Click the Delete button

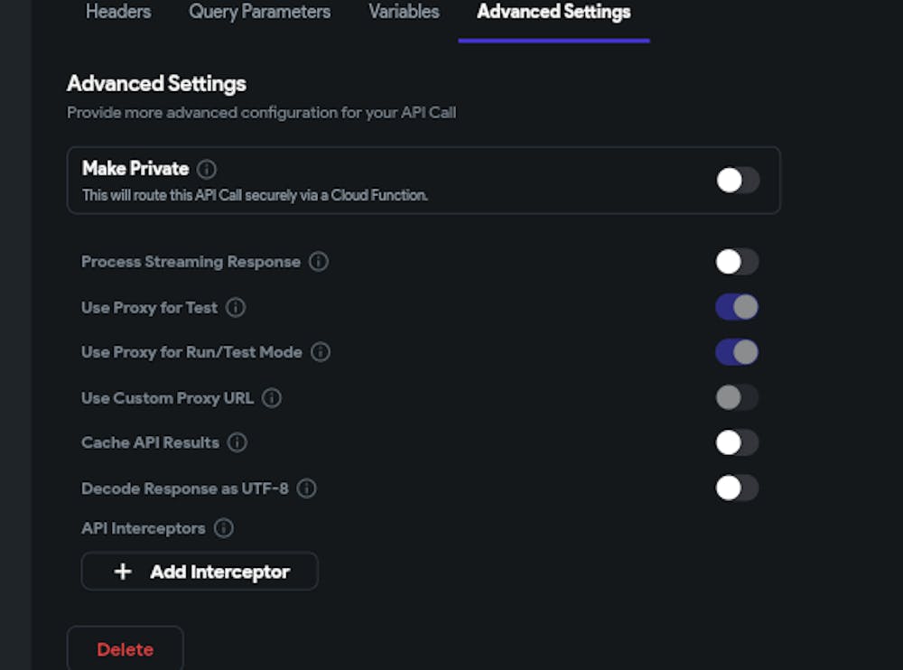125,649
